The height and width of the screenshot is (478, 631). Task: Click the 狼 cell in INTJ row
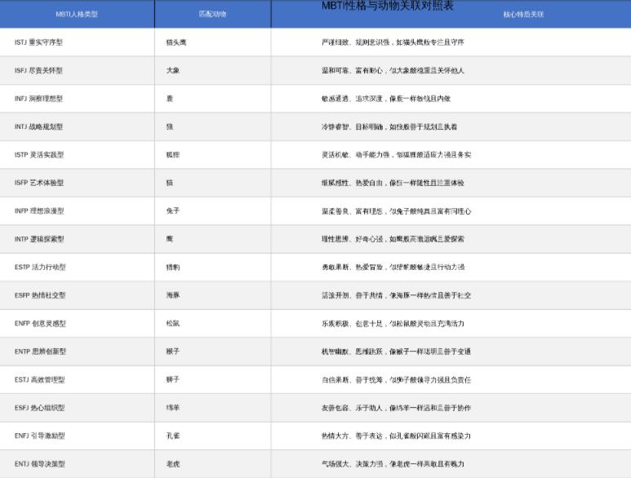170,126
